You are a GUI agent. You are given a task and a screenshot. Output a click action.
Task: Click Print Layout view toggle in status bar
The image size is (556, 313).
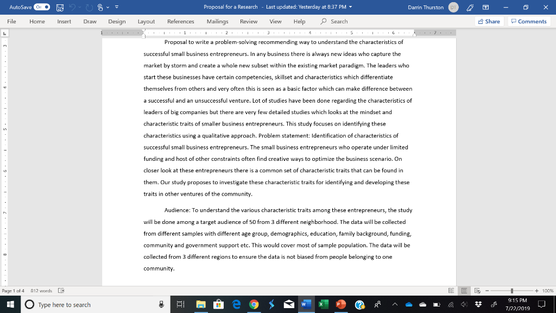click(x=463, y=290)
